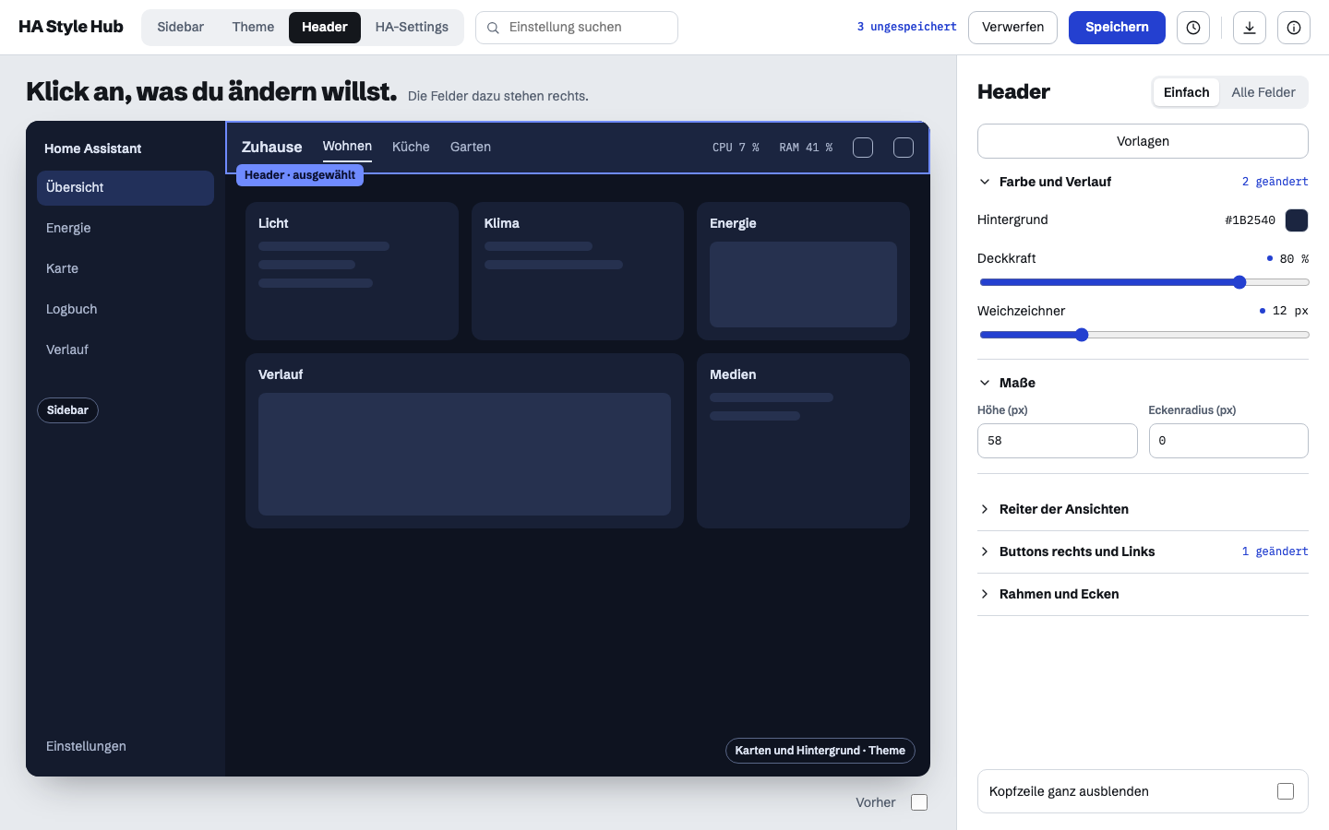The height and width of the screenshot is (830, 1329).
Task: Open the Hintergrund color swatch
Action: click(1297, 220)
